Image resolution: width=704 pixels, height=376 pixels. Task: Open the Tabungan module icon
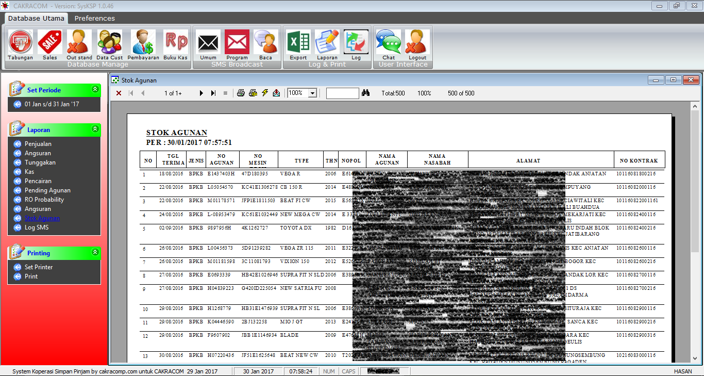click(x=20, y=42)
